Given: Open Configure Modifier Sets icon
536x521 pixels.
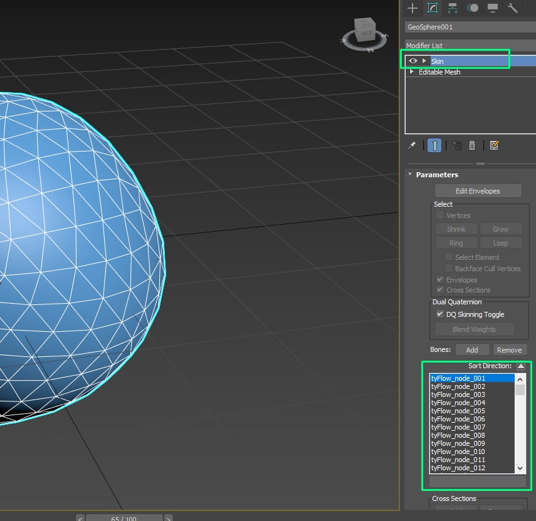Looking at the screenshot, I should [x=494, y=145].
